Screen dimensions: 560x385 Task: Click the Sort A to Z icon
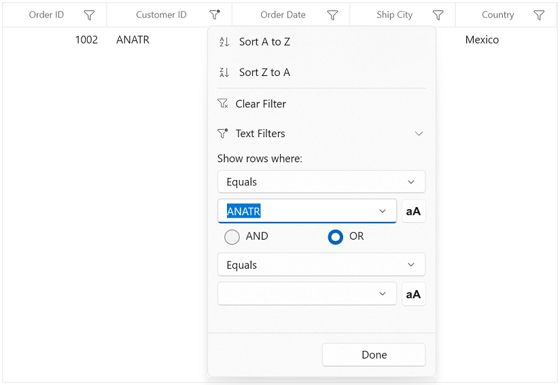tap(224, 41)
